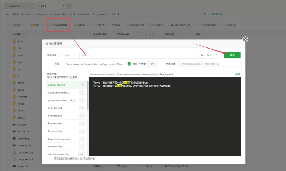This screenshot has height=171, width=286.
Task: Toggle regular expression .* search option
Action: pos(216,55)
